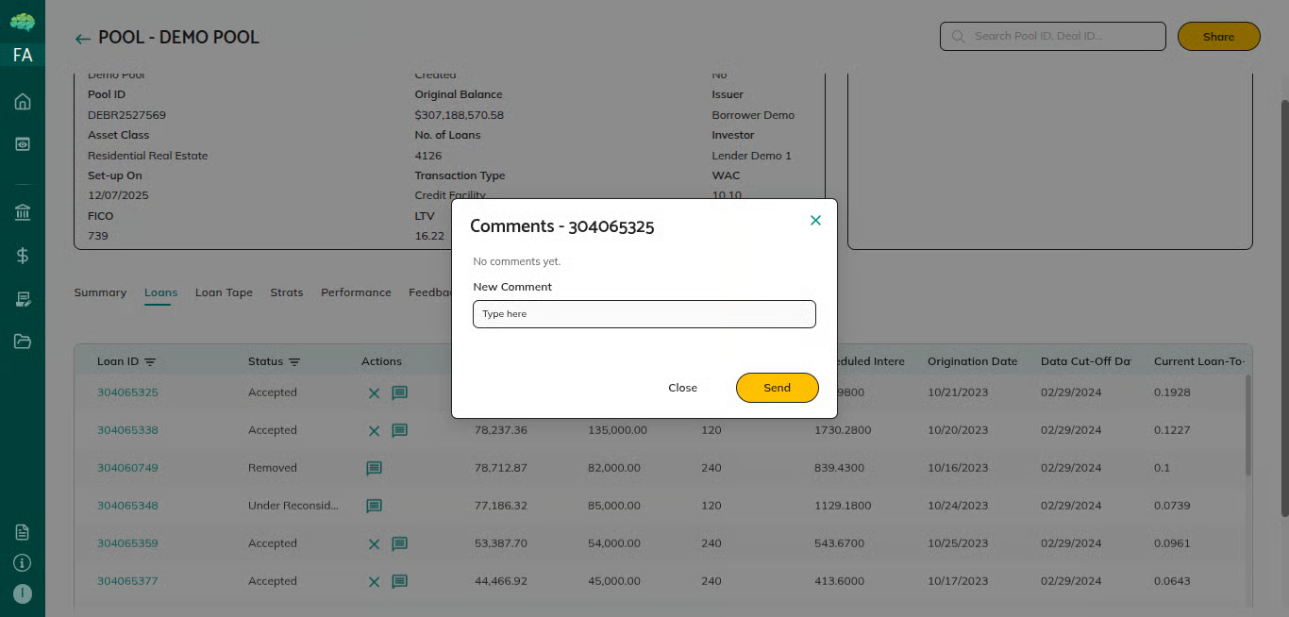Click the dollar sign sidebar icon
1289x617 pixels.
pyautogui.click(x=23, y=255)
